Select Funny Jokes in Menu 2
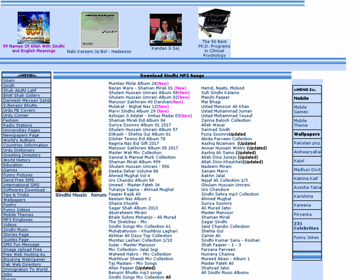The height and width of the screenshot is (280, 355). [x=307, y=238]
